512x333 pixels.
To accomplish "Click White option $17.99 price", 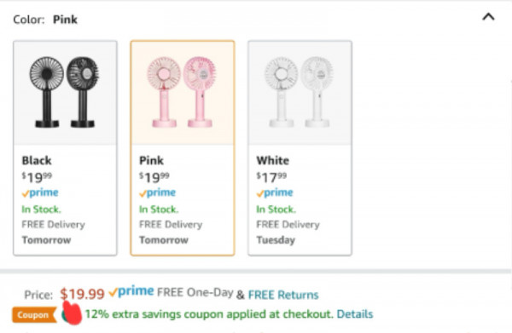I will tap(271, 177).
